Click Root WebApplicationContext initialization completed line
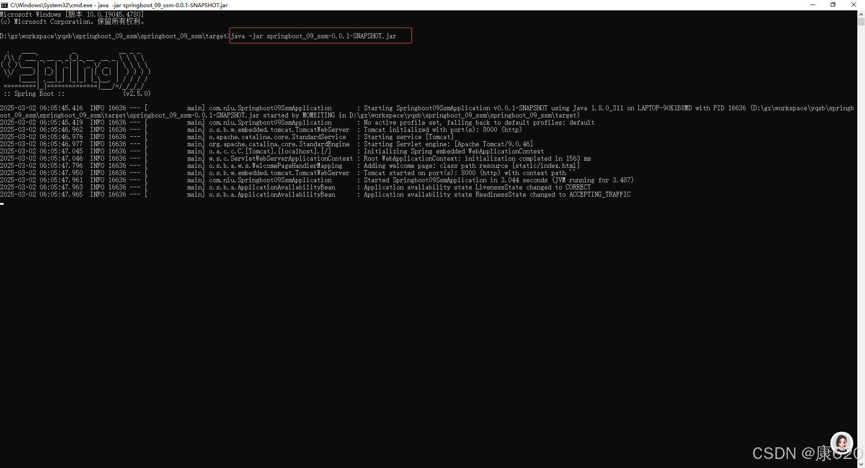 [x=296, y=158]
